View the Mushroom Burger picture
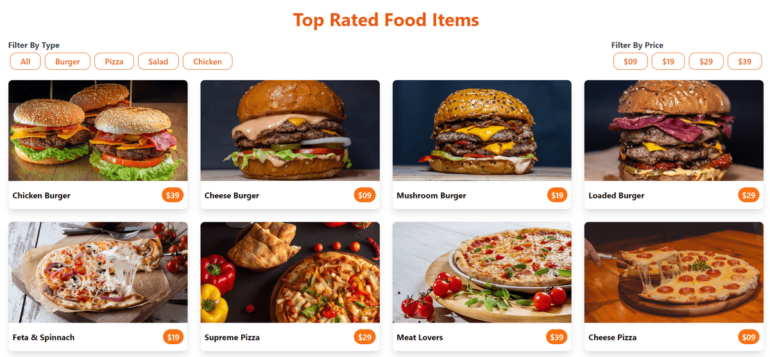770x357 pixels. [x=482, y=131]
